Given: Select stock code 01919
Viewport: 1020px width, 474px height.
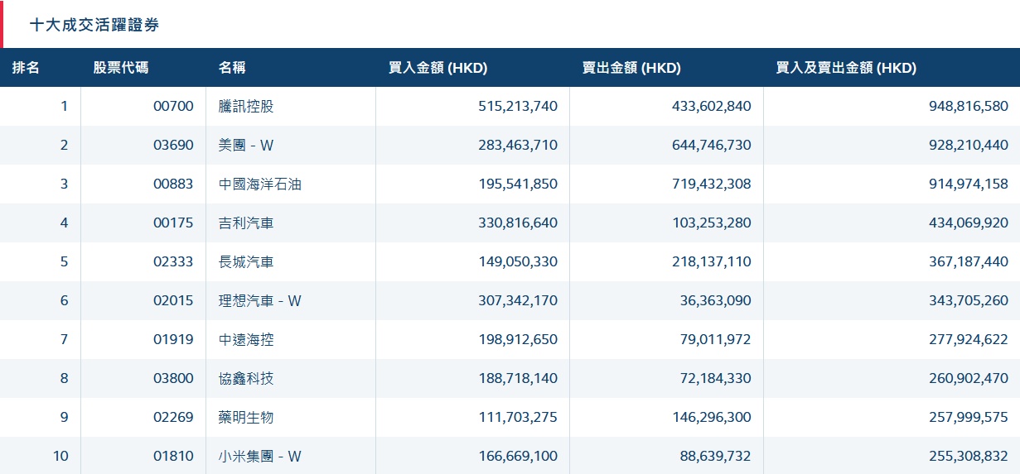Looking at the screenshot, I should point(173,339).
